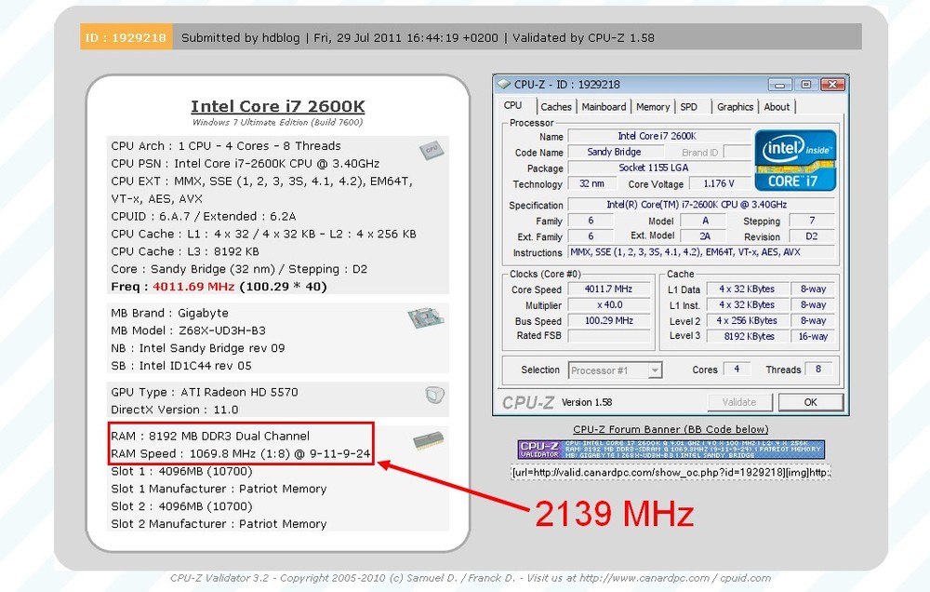Click the CPU-Z window title icon
The height and width of the screenshot is (592, 930).
[x=504, y=85]
